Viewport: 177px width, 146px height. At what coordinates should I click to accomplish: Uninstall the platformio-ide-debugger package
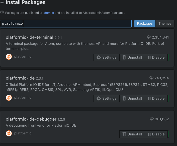132,134
